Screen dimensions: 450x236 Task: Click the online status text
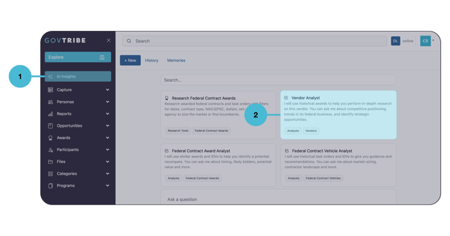[408, 41]
